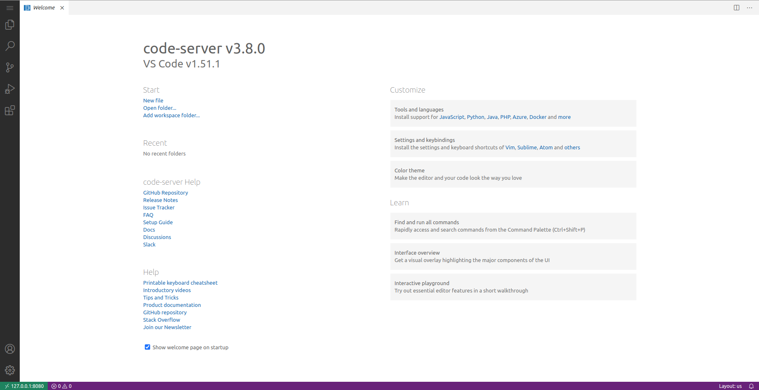Viewport: 759px width, 390px height.
Task: Click the Settings and keybindings card title
Action: point(425,140)
